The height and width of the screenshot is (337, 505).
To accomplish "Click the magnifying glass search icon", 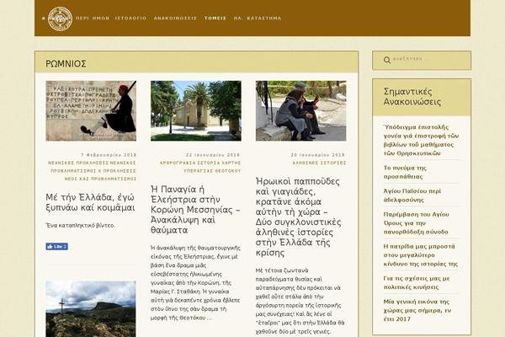I will pos(387,60).
